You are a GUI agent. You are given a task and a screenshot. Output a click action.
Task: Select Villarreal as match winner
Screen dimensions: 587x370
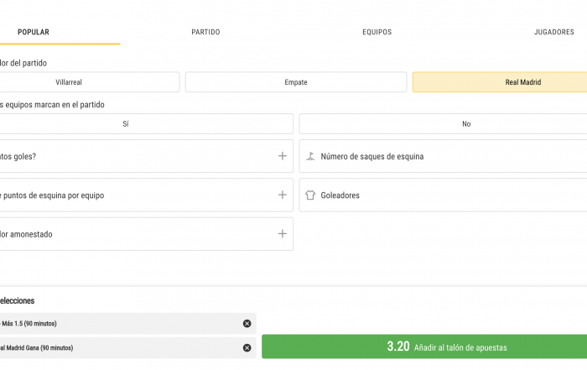pyautogui.click(x=90, y=82)
